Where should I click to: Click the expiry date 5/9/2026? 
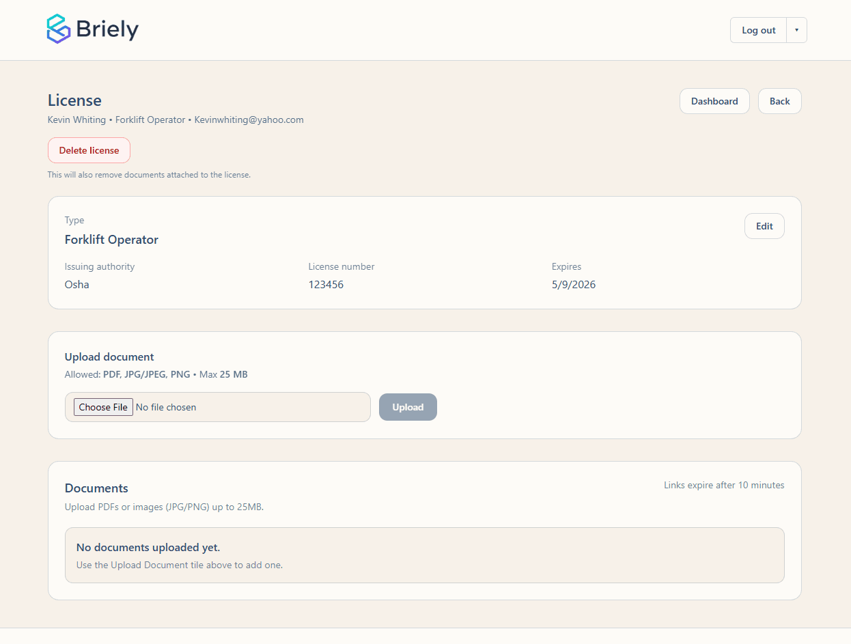click(574, 285)
